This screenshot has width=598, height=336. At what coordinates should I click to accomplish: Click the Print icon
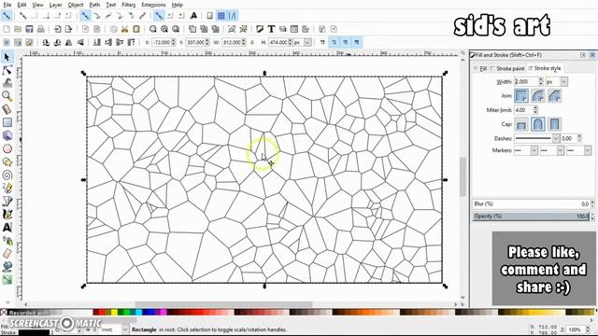click(x=40, y=29)
